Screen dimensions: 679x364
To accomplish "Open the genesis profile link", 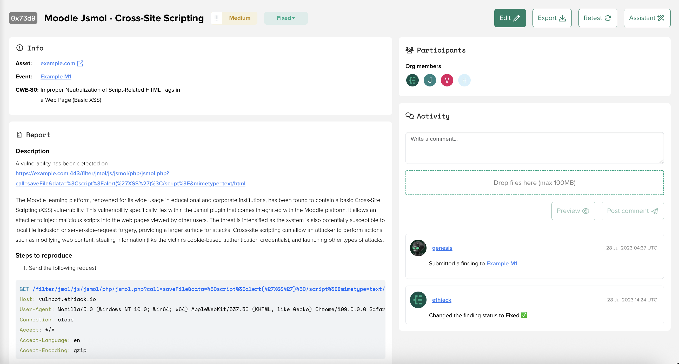I will point(442,248).
